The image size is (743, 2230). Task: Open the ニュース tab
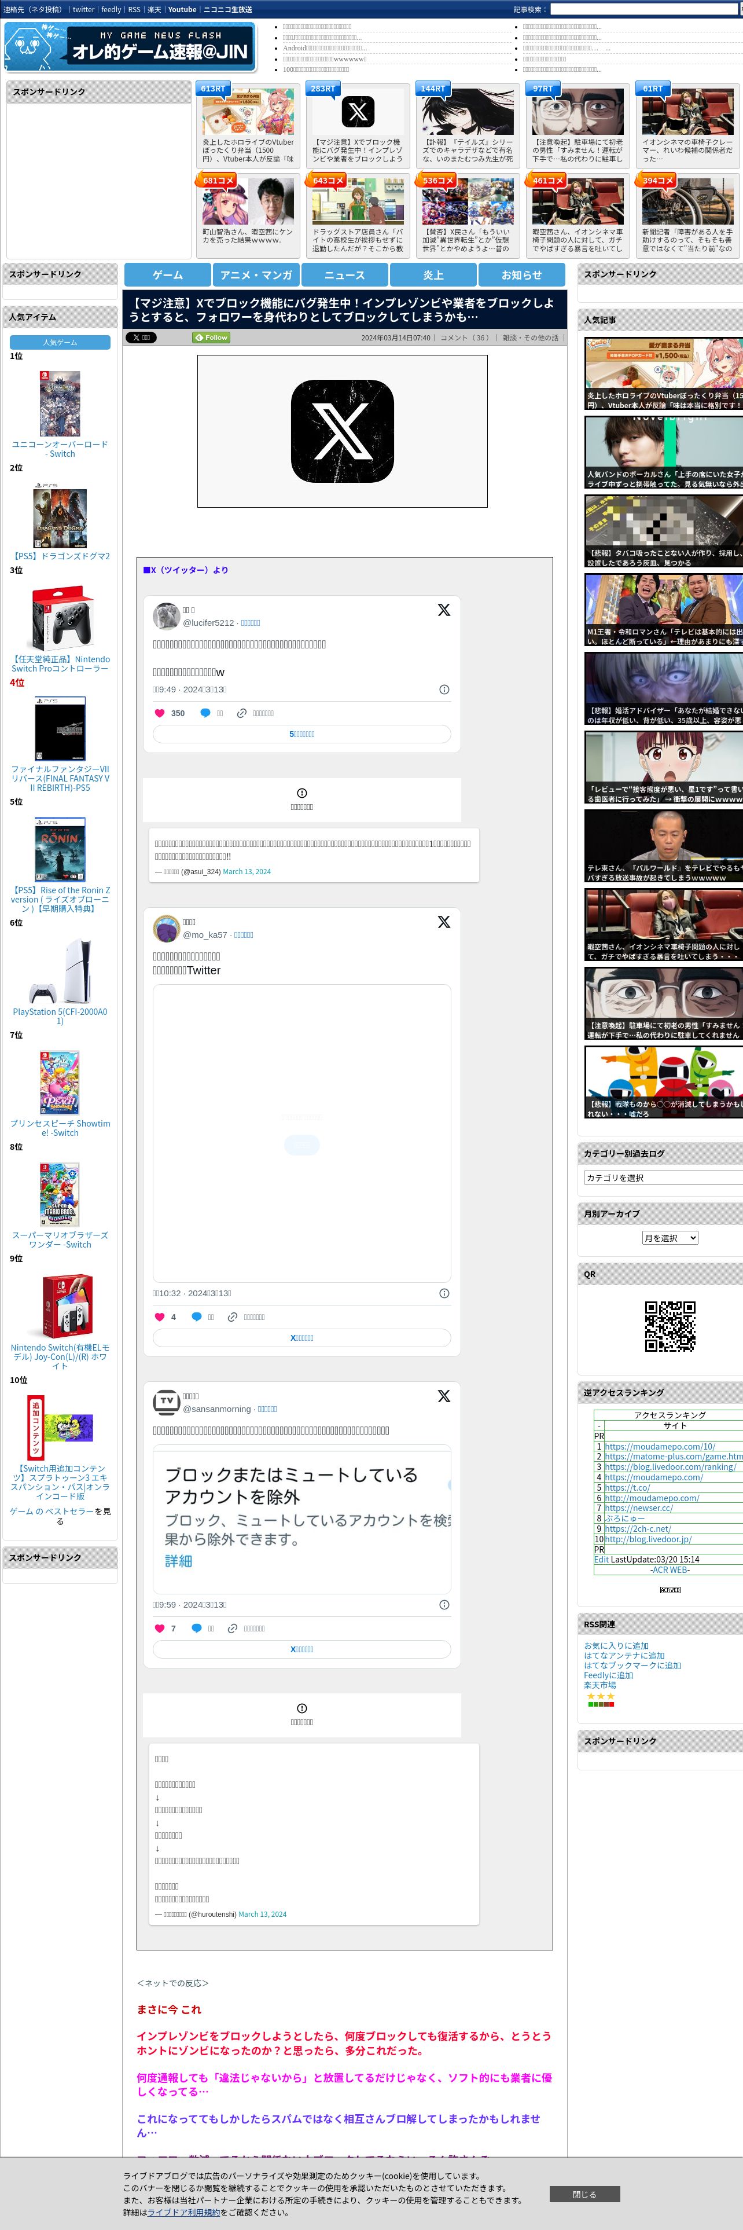pyautogui.click(x=344, y=274)
